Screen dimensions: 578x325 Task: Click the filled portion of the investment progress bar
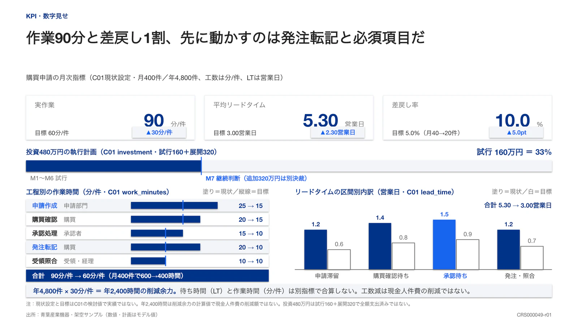click(113, 166)
